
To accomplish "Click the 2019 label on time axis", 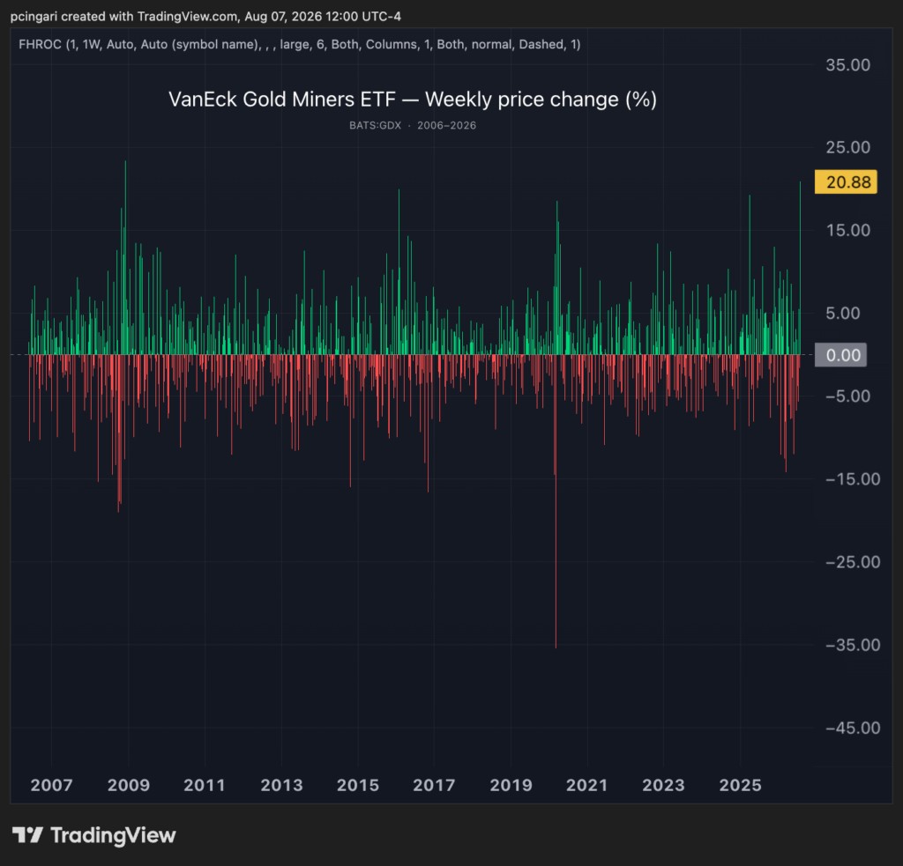I will tap(511, 785).
